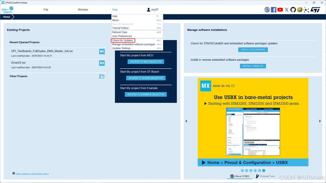Screen dimensions: 326x183
Task: Click ACCESS TO MCU SELECTOR button
Action: (x=146, y=62)
